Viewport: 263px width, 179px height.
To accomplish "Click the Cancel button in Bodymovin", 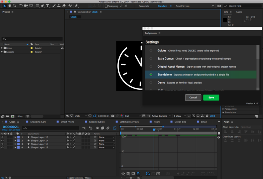I will (x=193, y=98).
